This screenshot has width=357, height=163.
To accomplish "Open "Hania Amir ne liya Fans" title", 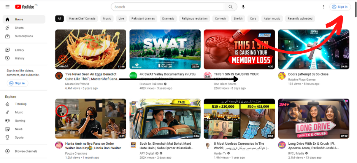I will 93,146.
